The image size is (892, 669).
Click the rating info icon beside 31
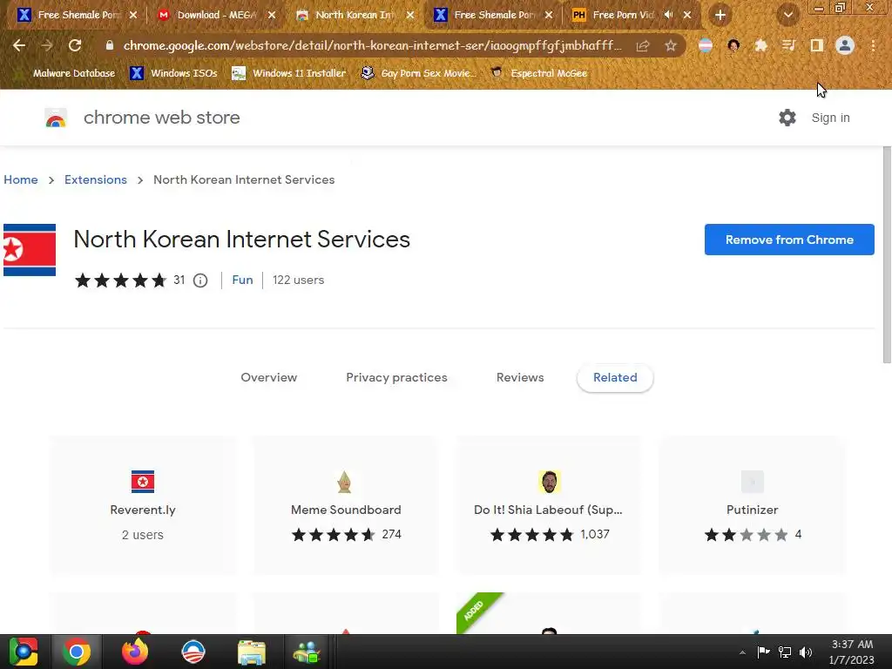[200, 280]
